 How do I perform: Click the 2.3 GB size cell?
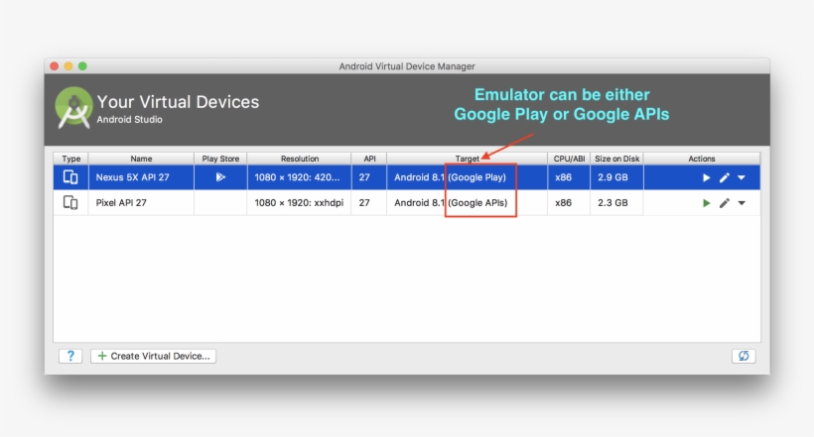(x=616, y=203)
